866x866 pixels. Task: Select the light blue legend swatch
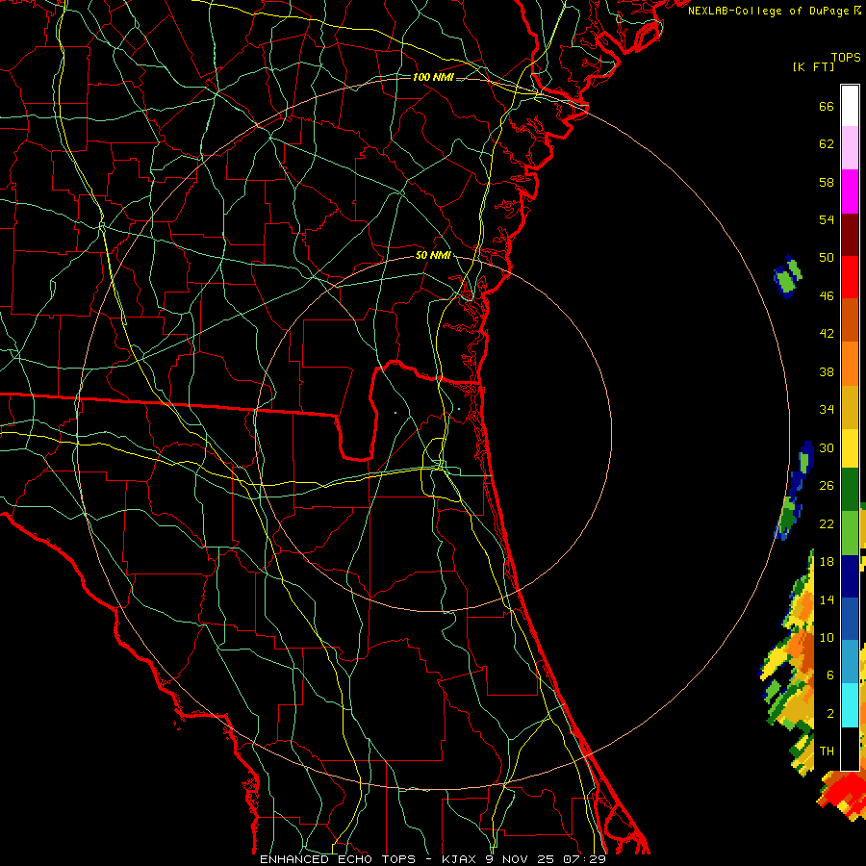click(x=850, y=662)
